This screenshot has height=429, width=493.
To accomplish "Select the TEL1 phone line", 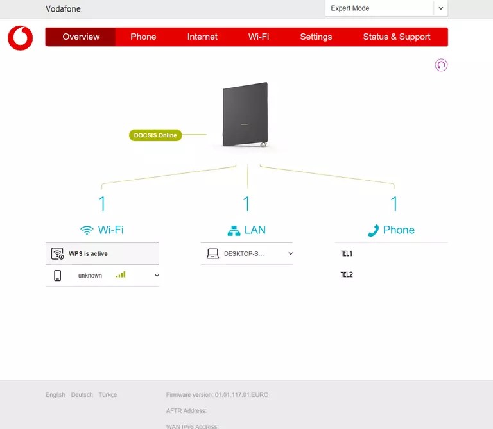I will [x=346, y=253].
